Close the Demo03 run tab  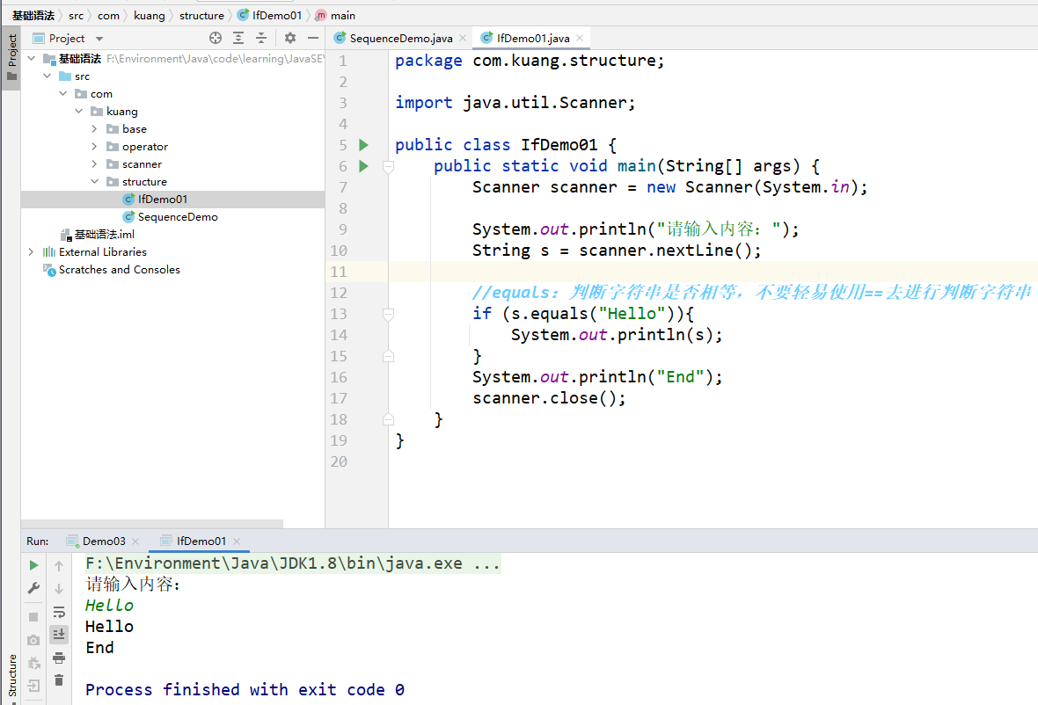pyautogui.click(x=135, y=541)
